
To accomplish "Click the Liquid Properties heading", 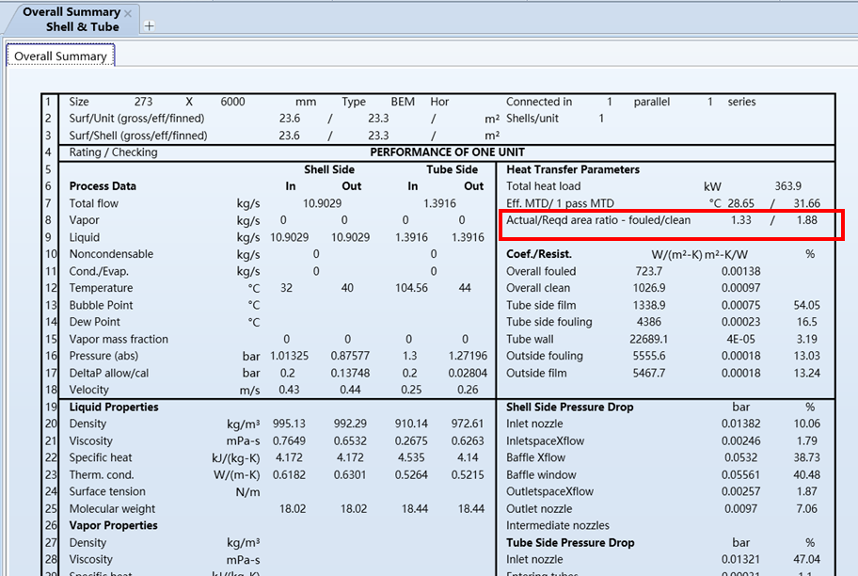I will click(x=114, y=407).
